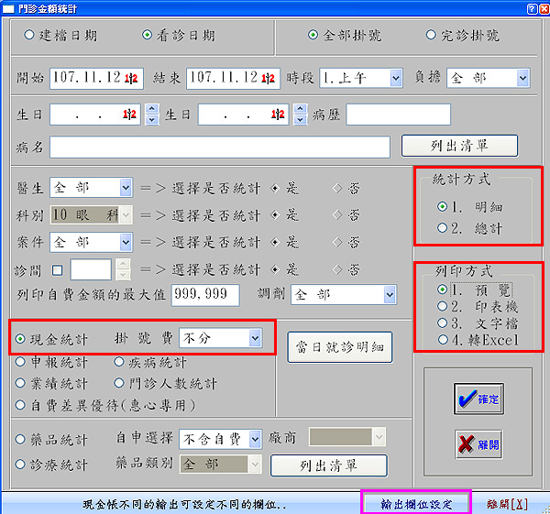
Task: Select 2. 總計 statistics mode
Action: coord(443,226)
